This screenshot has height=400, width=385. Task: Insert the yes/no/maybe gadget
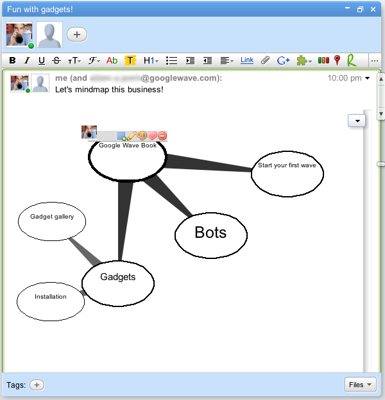pyautogui.click(x=323, y=60)
